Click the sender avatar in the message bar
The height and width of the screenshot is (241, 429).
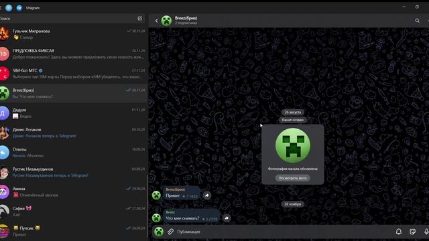point(159,232)
